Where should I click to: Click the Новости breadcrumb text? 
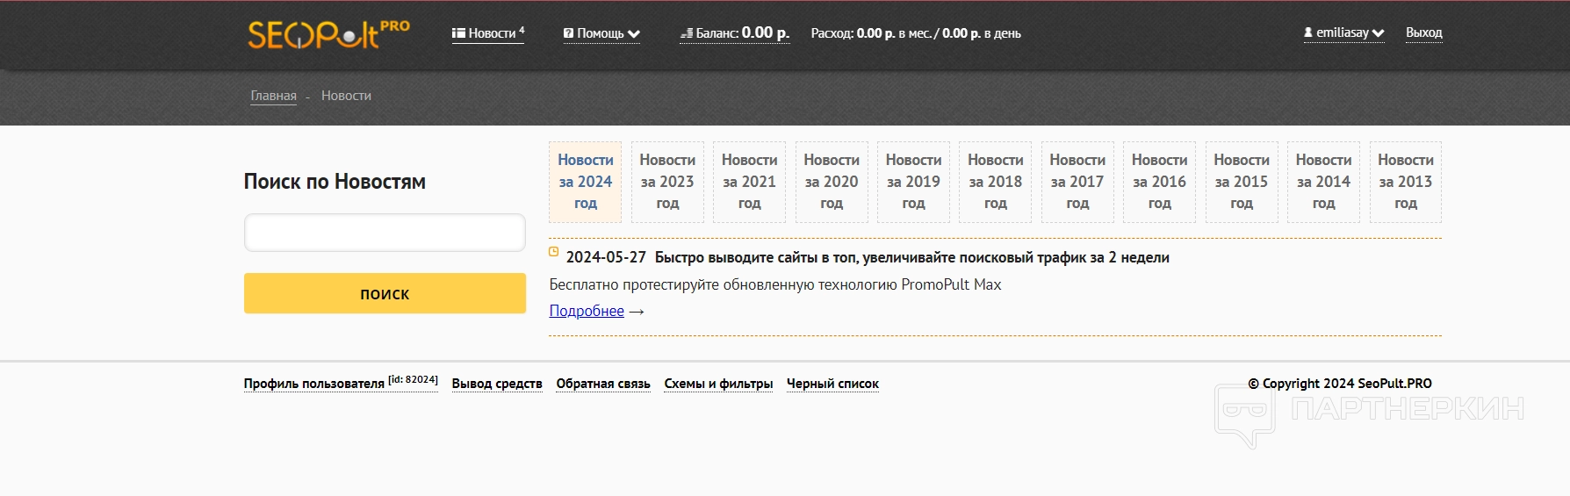[346, 96]
